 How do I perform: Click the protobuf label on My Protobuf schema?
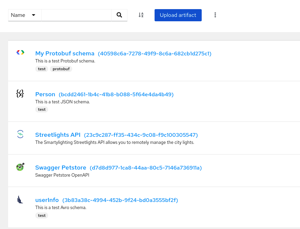pos(61,69)
